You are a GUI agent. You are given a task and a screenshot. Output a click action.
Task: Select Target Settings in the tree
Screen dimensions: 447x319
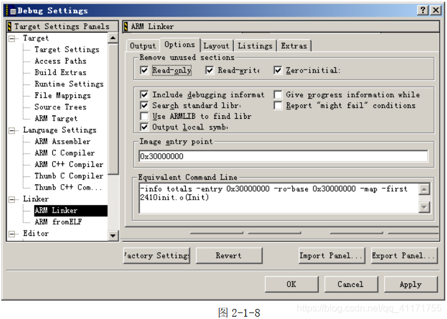pyautogui.click(x=67, y=50)
